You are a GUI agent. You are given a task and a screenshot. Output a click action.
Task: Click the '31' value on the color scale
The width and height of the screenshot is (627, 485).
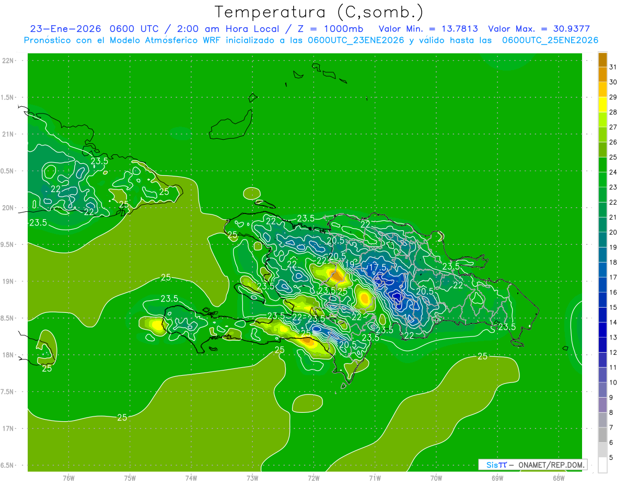click(x=613, y=67)
